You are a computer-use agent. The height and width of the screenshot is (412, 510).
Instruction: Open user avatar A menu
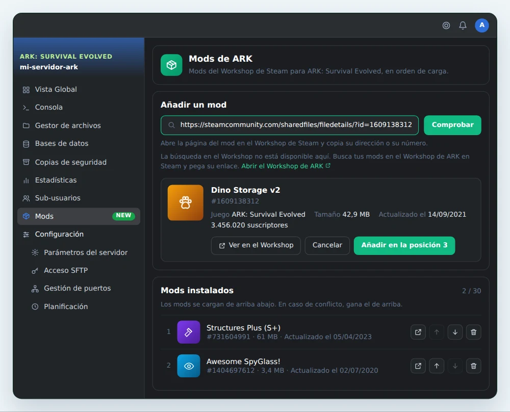click(x=482, y=25)
